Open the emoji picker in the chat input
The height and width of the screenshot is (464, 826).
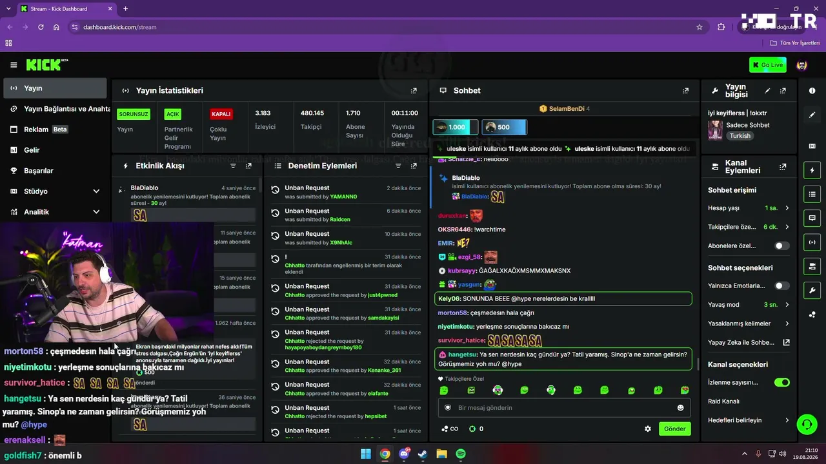tap(680, 408)
